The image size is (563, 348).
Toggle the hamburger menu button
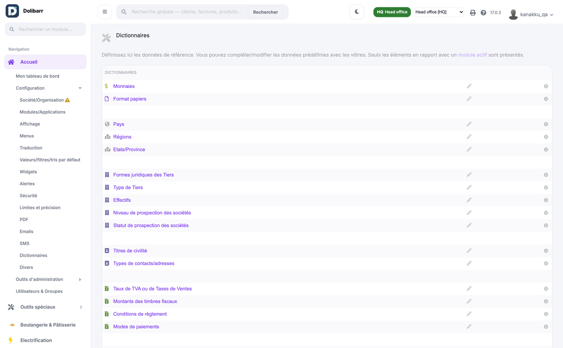[105, 12]
